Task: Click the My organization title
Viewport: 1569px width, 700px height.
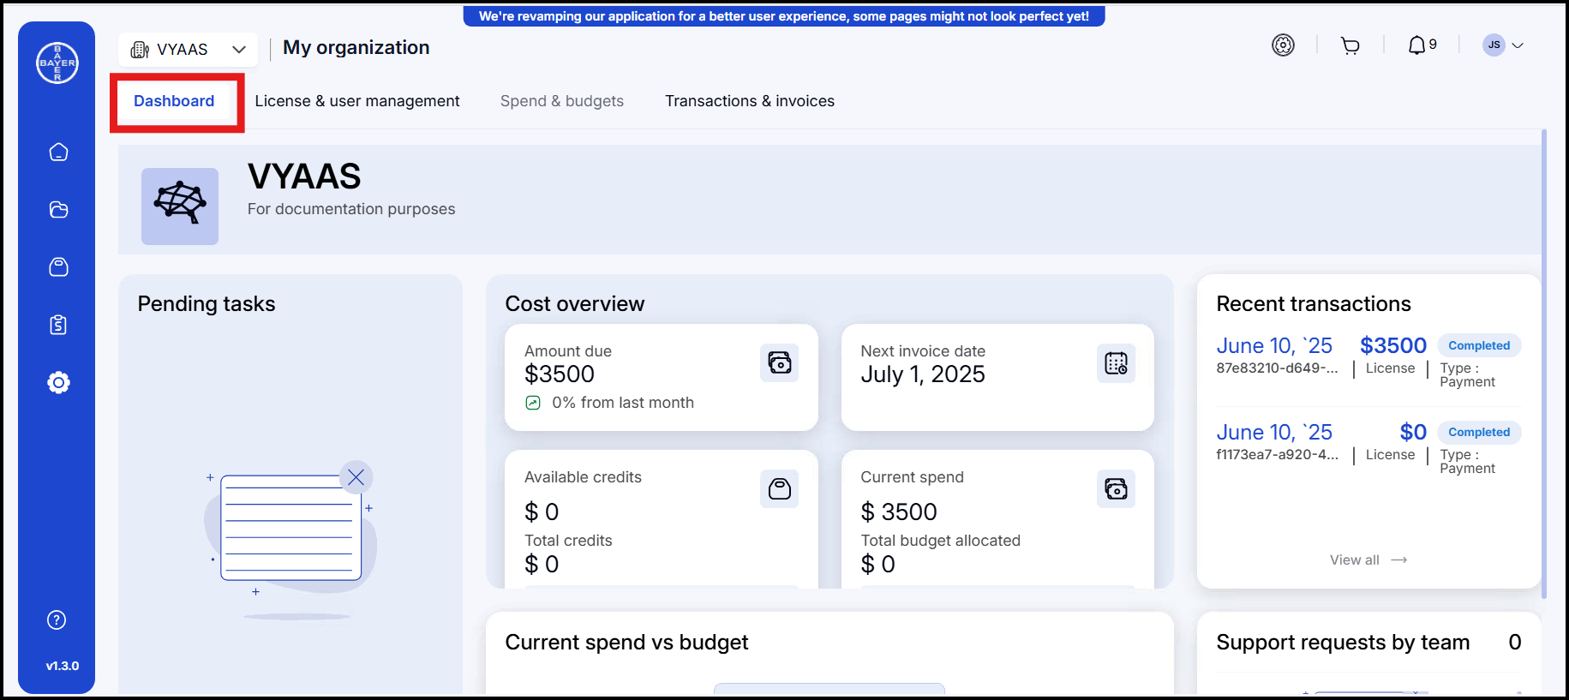Action: (356, 48)
